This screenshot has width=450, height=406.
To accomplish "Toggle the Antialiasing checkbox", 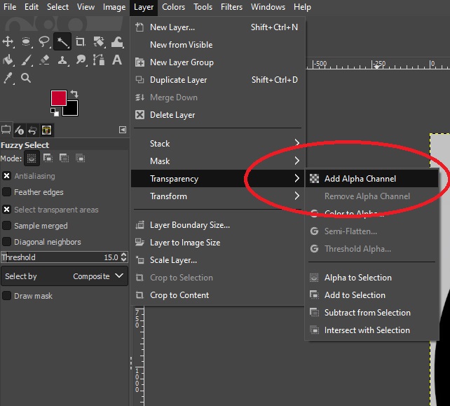I will coord(6,176).
